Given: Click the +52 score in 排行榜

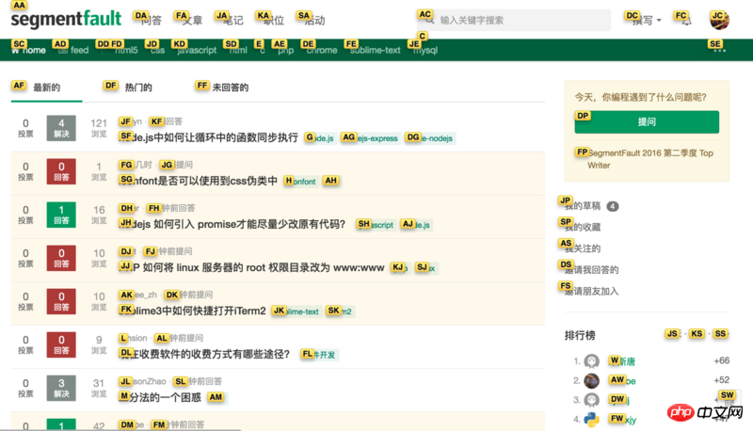Looking at the screenshot, I should [721, 380].
